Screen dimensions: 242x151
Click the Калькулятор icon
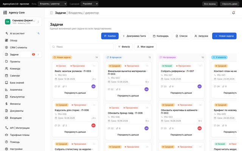pos(6,97)
